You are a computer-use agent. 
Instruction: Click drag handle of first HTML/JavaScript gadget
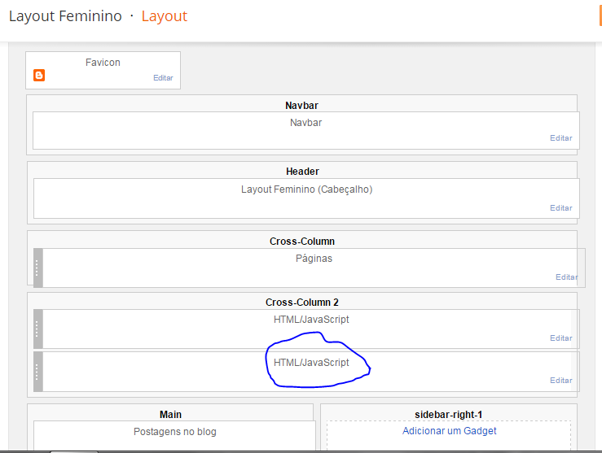(38, 329)
